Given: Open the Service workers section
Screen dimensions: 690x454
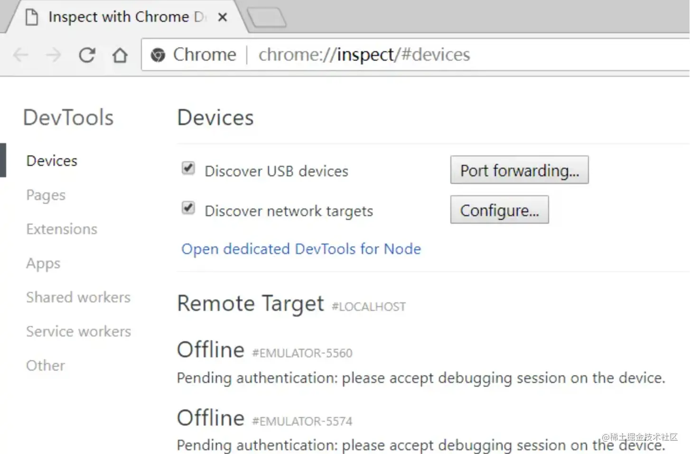Looking at the screenshot, I should click(x=78, y=331).
